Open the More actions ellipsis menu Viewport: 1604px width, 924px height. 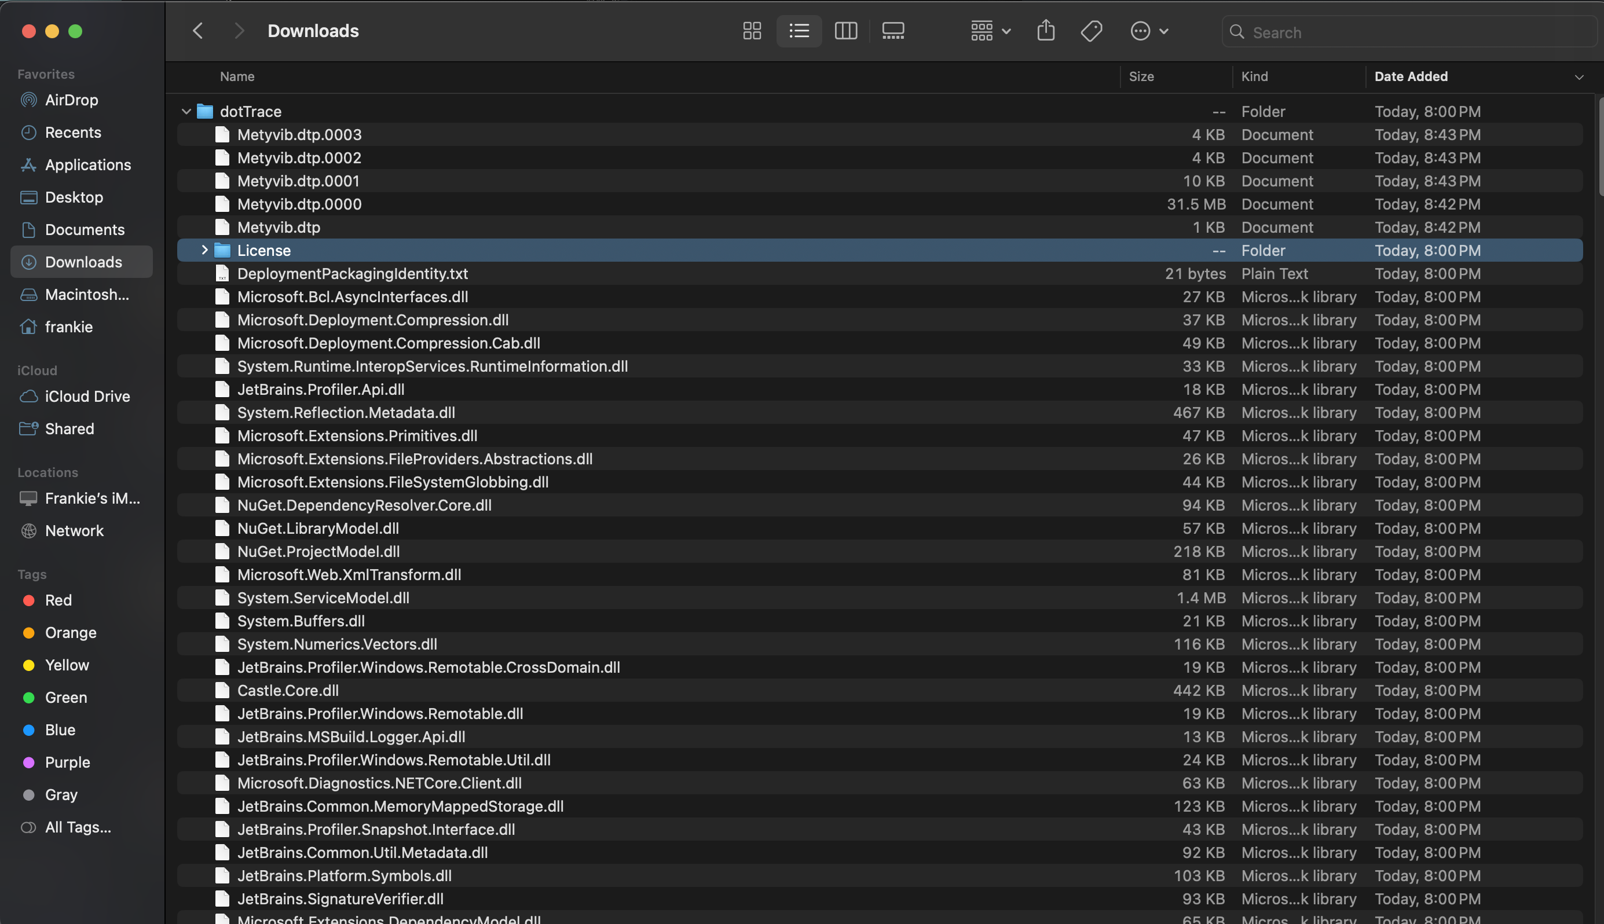[1149, 31]
